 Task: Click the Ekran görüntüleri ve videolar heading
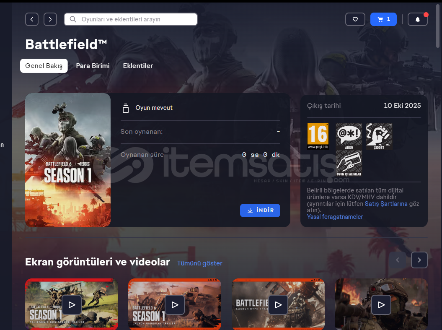coord(98,262)
